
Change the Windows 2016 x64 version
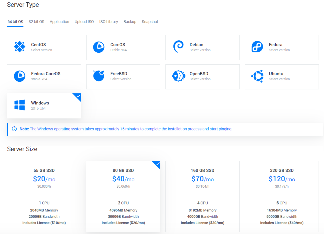tap(39, 108)
